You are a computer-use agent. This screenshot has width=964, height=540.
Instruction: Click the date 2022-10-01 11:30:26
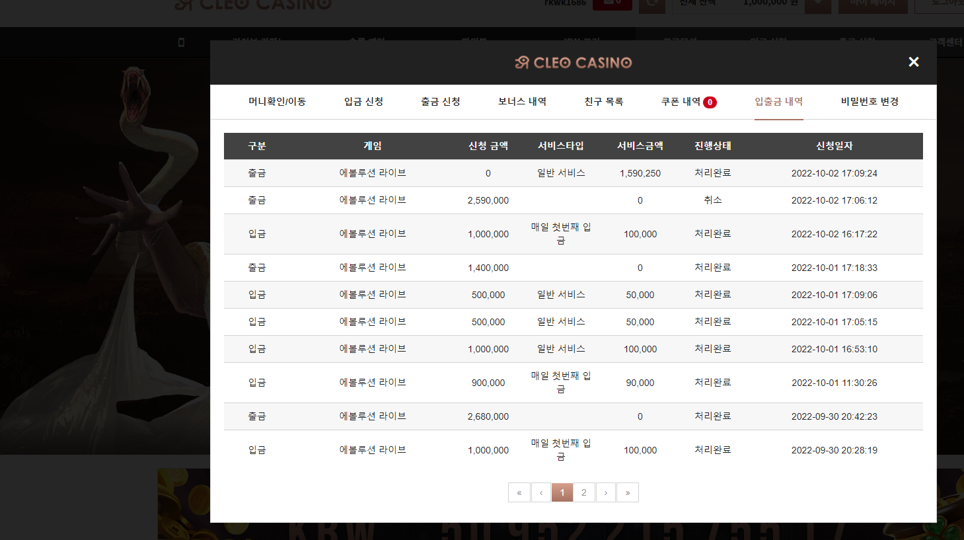click(x=834, y=383)
